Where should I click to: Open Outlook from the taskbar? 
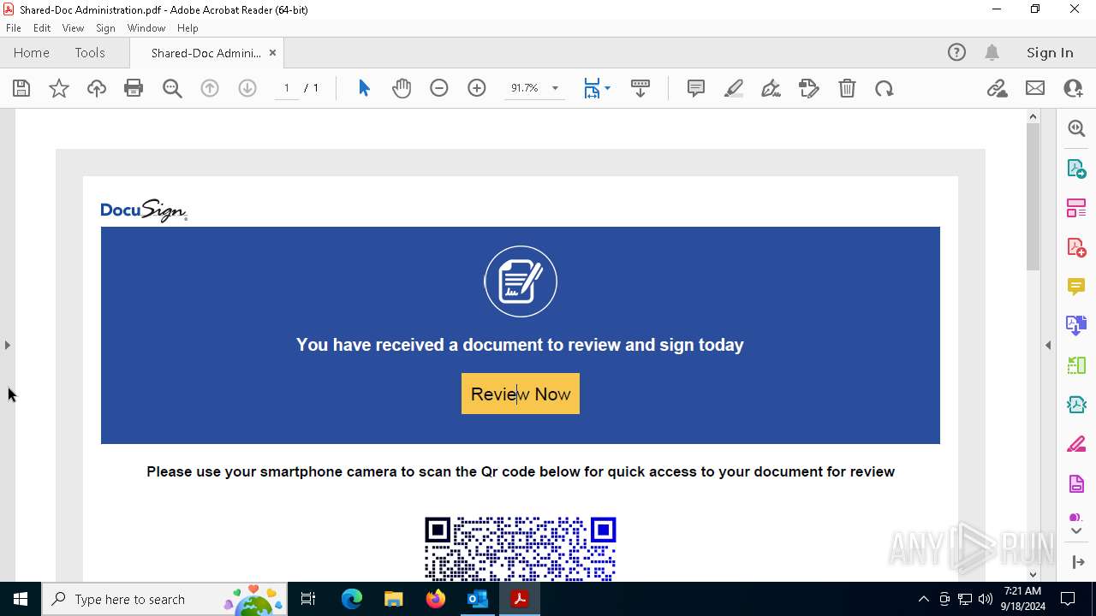click(x=477, y=599)
